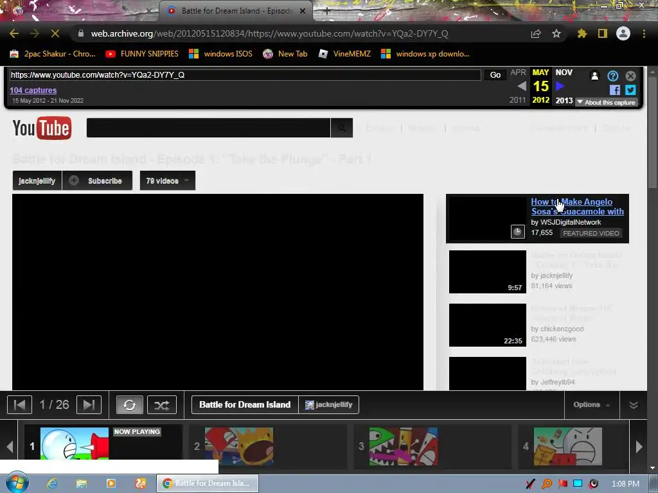Open the 22:35 suggested video thumbnail
658x493 pixels.
[488, 325]
